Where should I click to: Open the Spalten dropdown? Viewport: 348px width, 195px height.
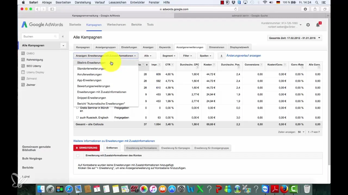point(205,56)
